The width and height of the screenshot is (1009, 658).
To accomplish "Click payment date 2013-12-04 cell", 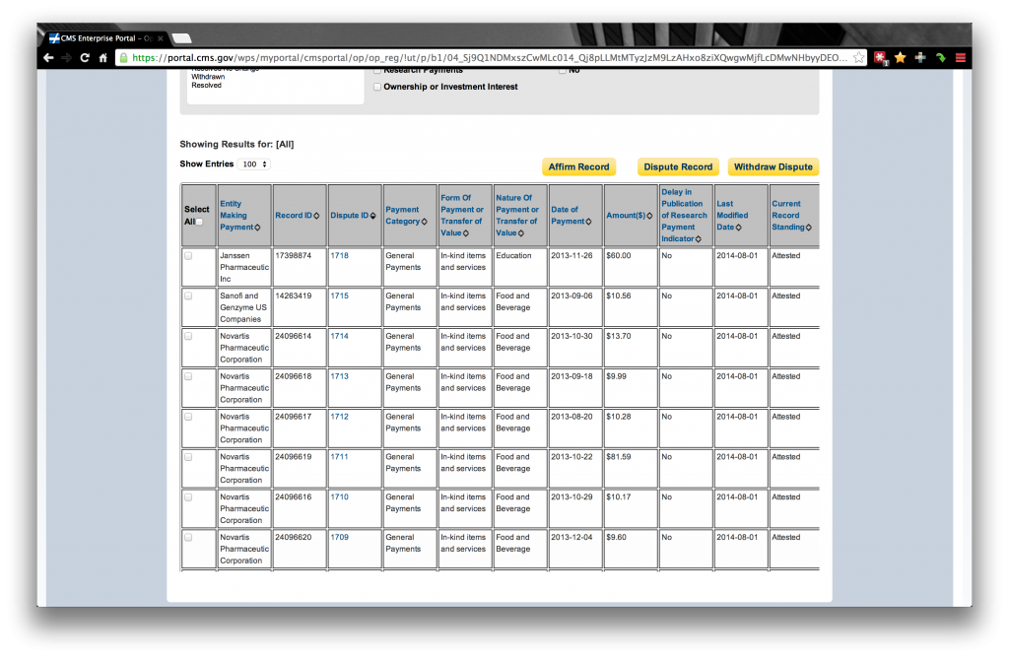I will point(575,549).
